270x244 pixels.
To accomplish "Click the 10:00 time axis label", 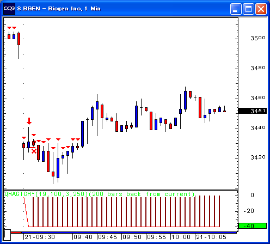I will 181,237.
